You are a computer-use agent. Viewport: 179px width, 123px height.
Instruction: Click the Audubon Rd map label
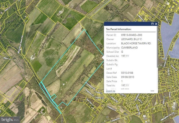click(x=90, y=85)
